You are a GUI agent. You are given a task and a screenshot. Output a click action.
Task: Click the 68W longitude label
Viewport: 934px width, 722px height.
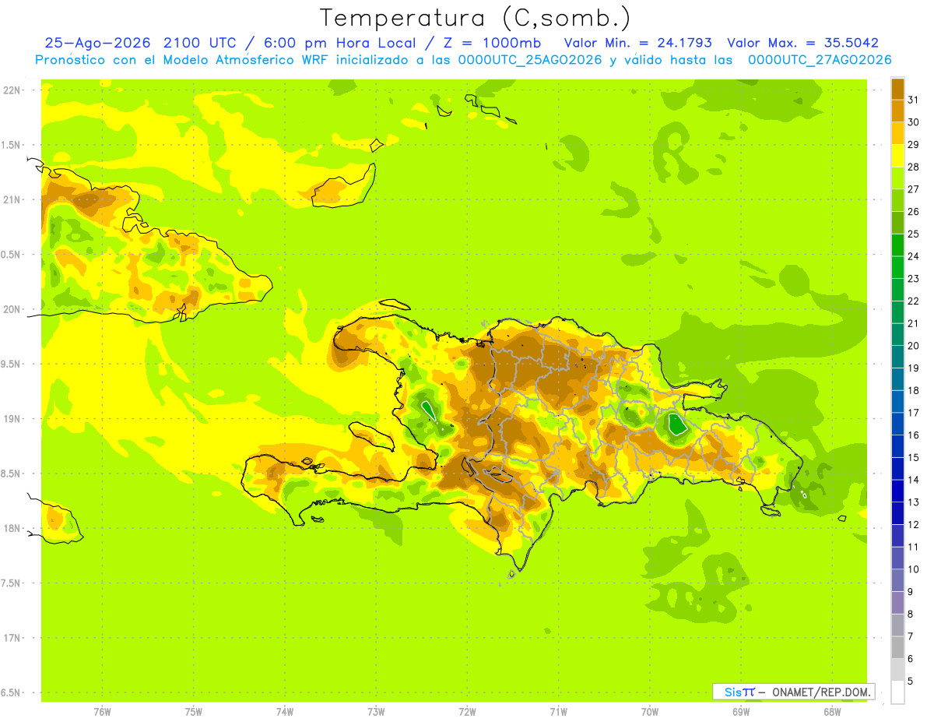832,712
